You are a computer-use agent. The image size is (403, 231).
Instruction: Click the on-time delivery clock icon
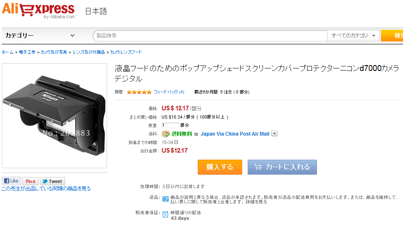tap(165, 214)
